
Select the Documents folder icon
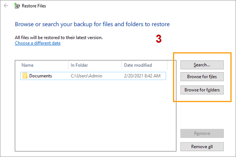click(x=25, y=76)
